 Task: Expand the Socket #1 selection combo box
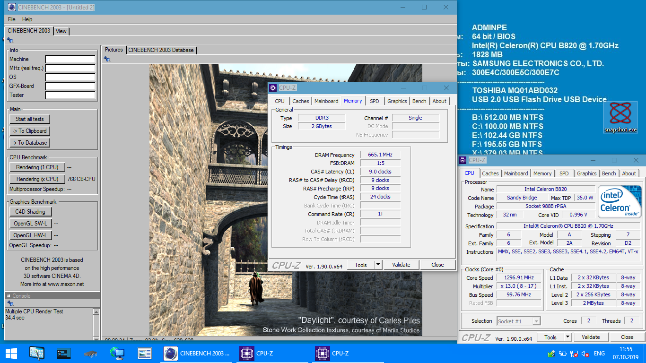(x=518, y=321)
